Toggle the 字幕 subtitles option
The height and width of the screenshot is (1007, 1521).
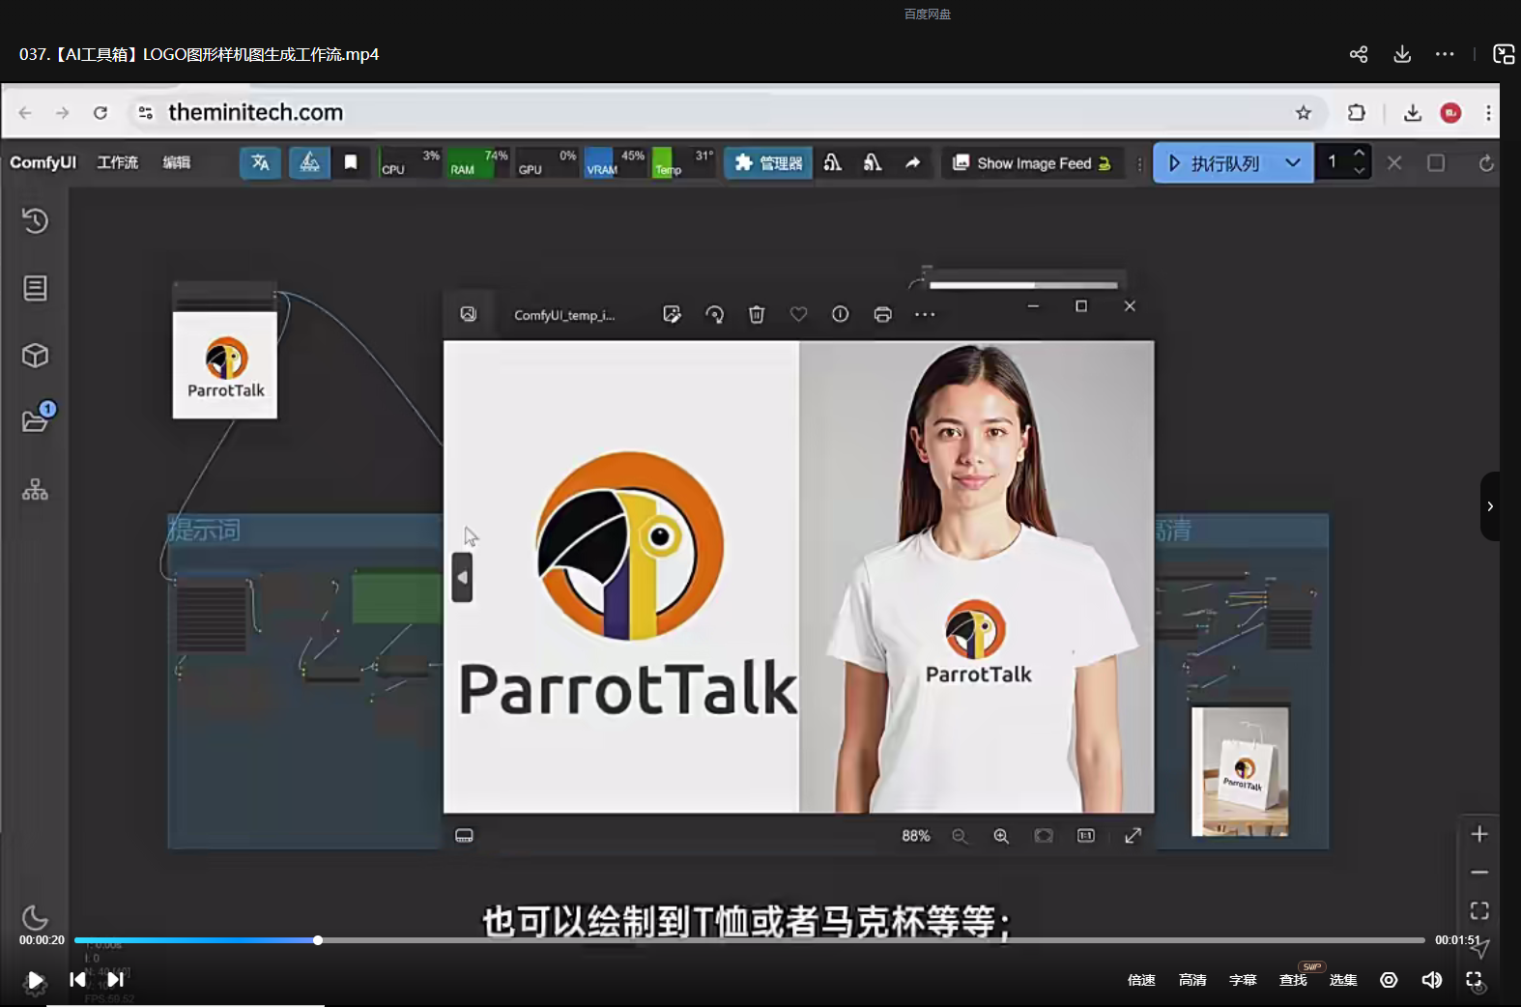1243,980
